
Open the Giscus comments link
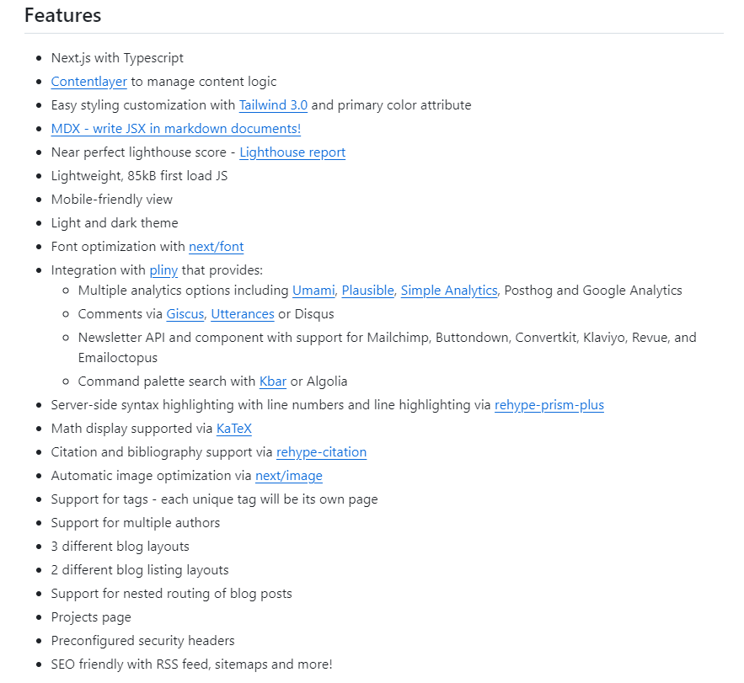click(185, 314)
